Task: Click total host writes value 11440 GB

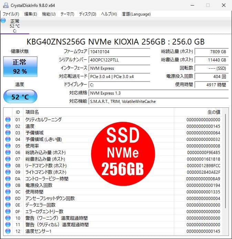Action: pos(212,60)
